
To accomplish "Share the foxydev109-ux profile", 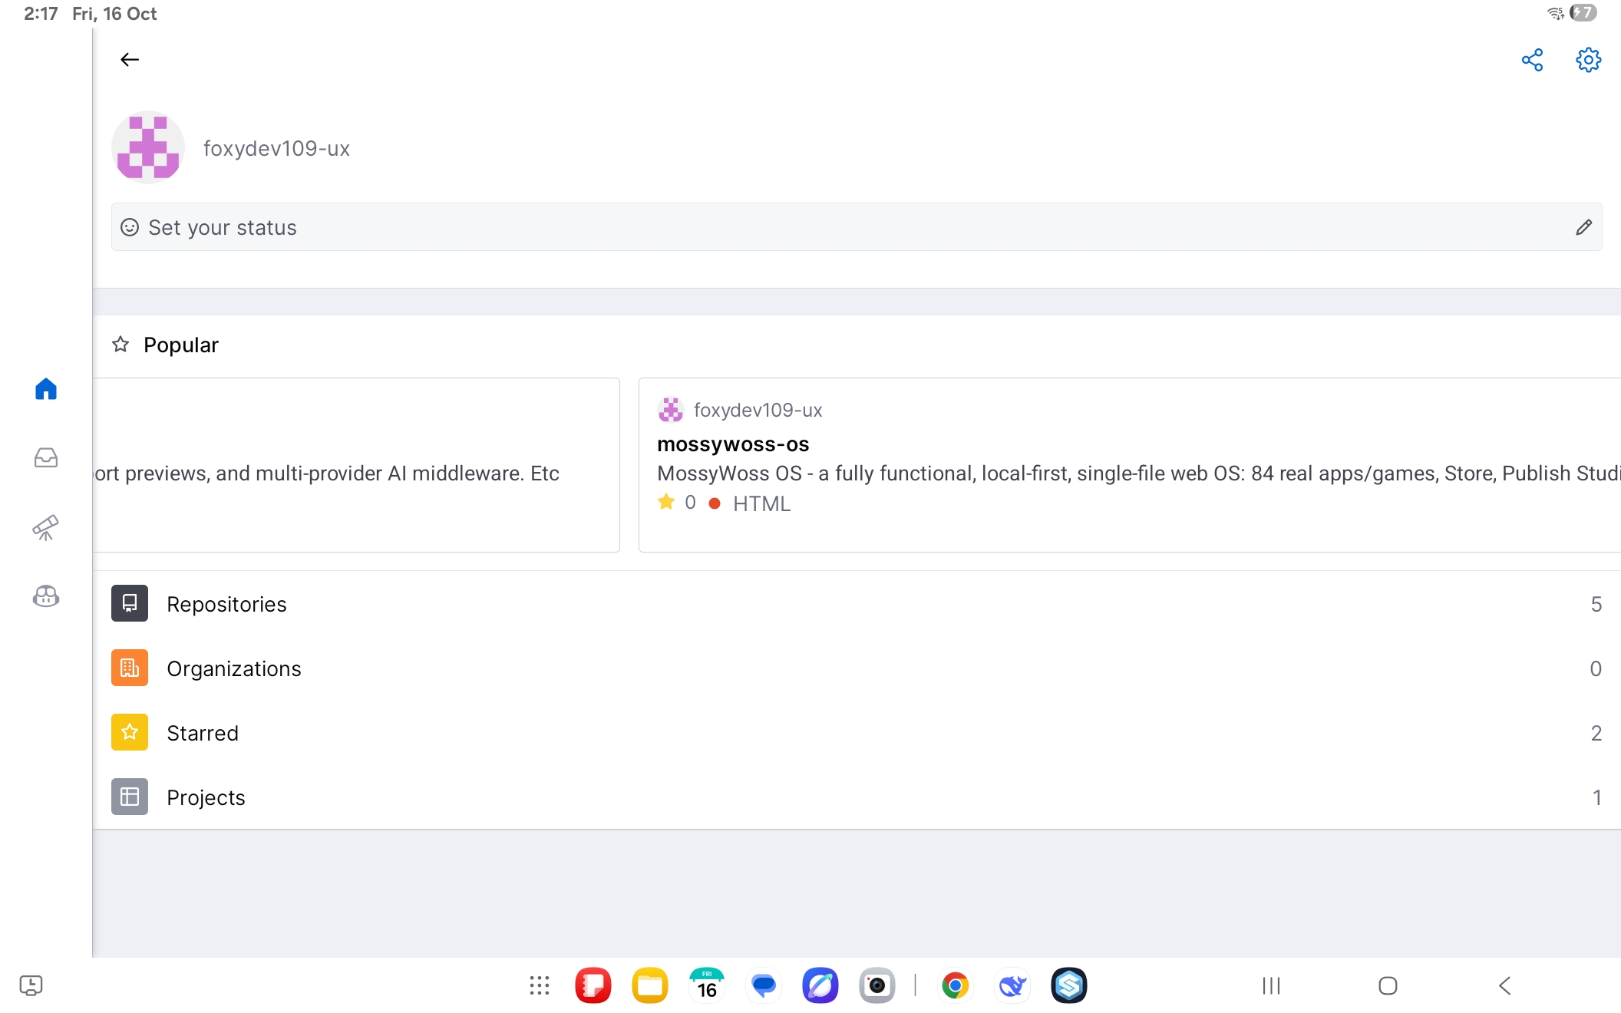I will (1532, 60).
